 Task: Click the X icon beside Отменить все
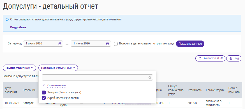click(44, 85)
